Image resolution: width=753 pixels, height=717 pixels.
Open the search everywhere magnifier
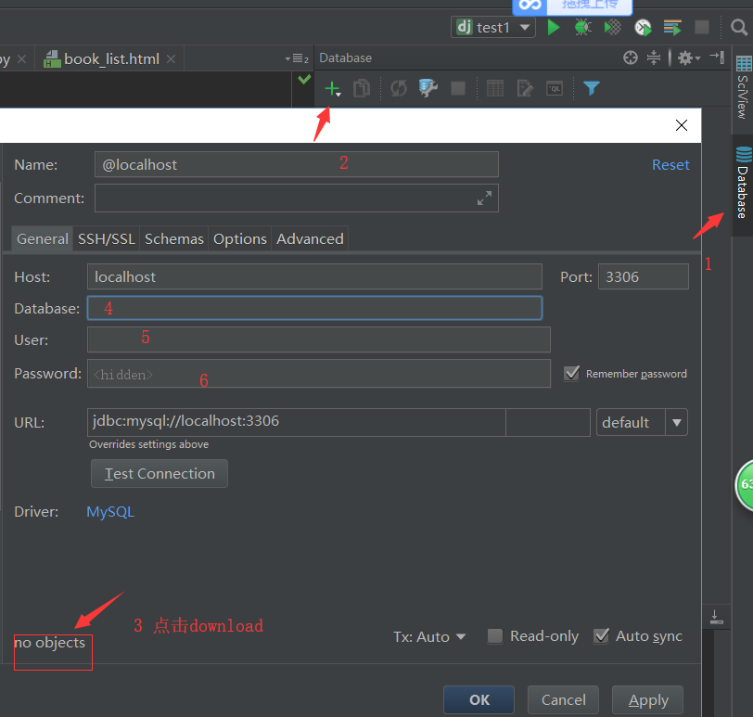pyautogui.click(x=739, y=27)
